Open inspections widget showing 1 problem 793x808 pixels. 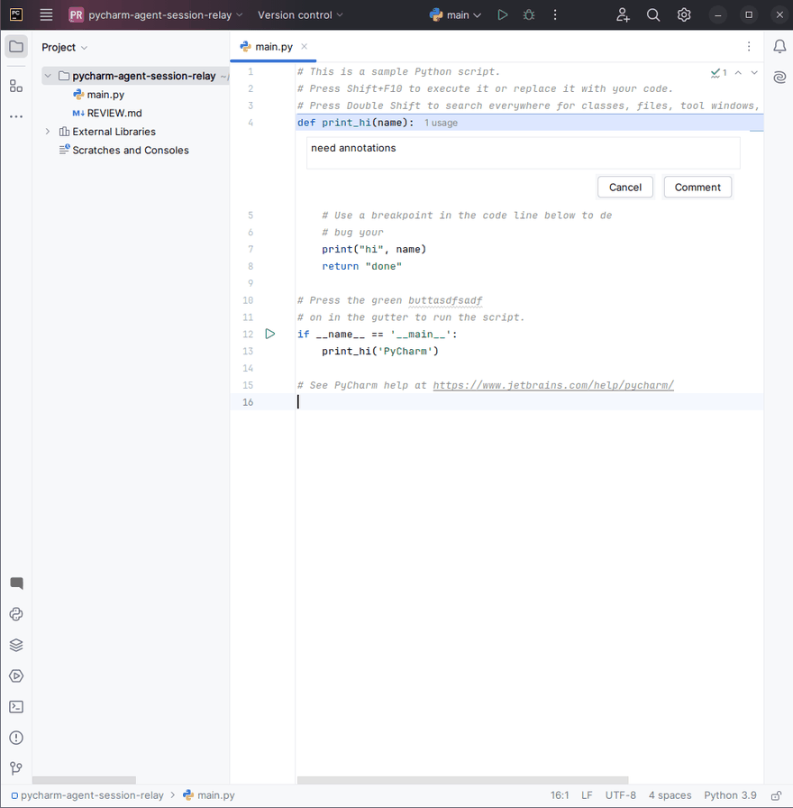(x=719, y=73)
